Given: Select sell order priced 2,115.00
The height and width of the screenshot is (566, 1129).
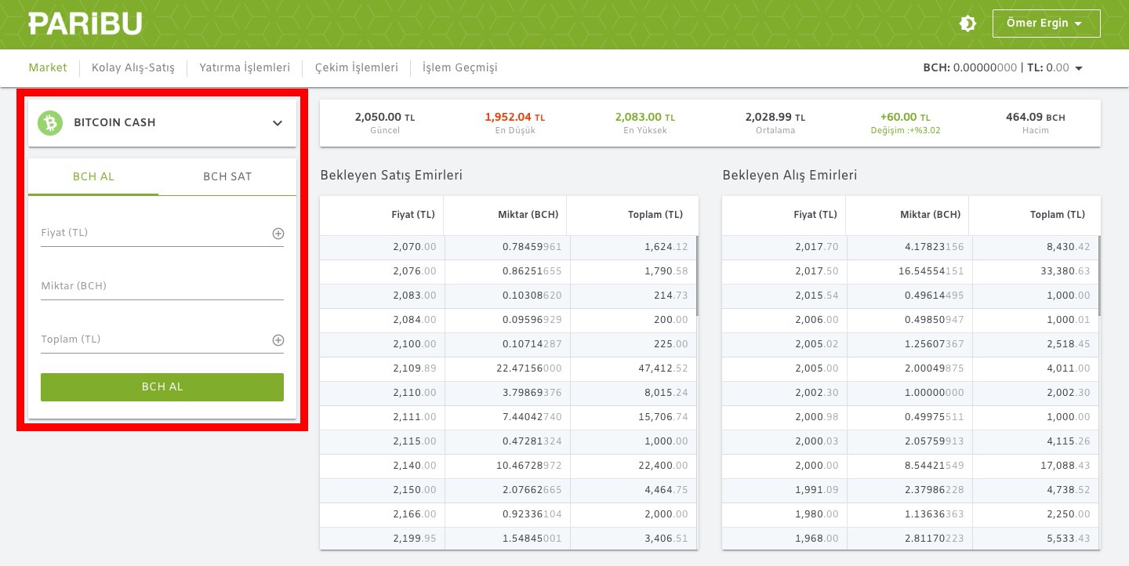Looking at the screenshot, I should [x=508, y=442].
